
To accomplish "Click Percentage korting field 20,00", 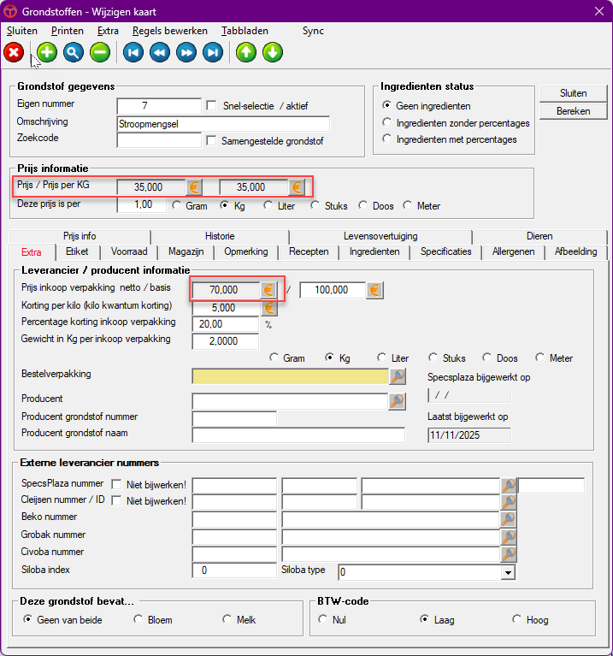I will point(226,324).
